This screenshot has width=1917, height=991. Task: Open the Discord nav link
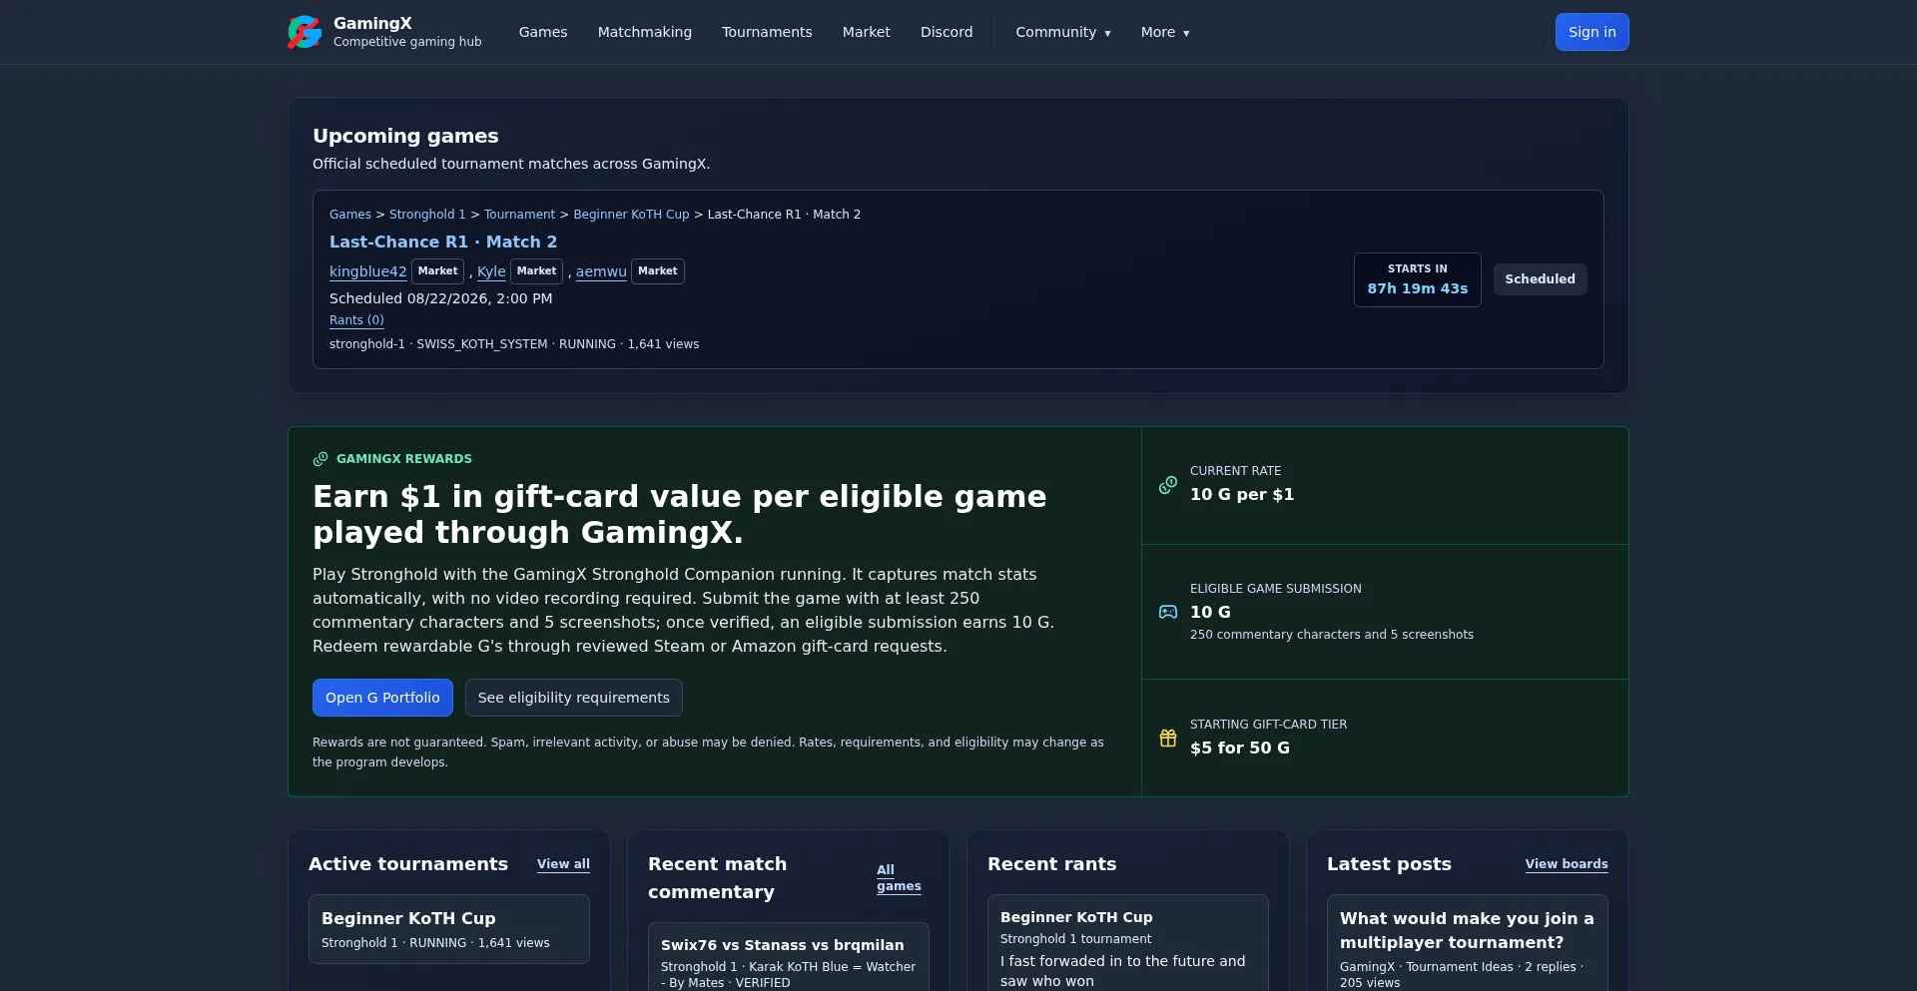[x=947, y=32]
